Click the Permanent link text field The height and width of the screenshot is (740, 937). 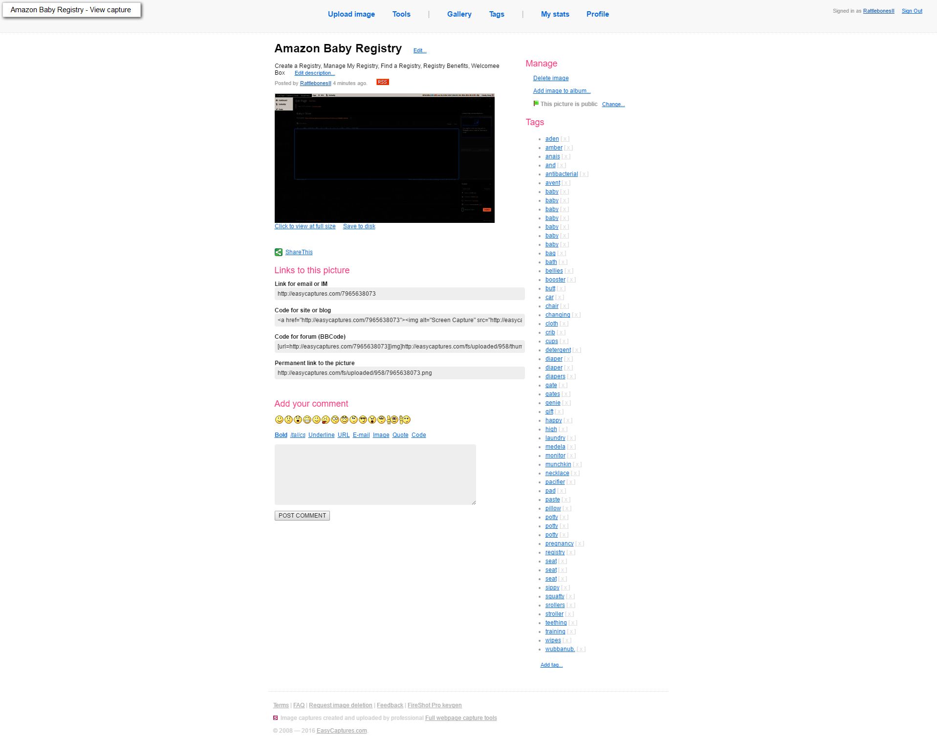coord(399,373)
